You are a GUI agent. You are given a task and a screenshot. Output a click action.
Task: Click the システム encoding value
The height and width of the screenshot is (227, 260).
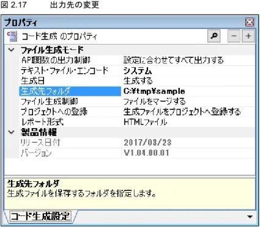(x=138, y=71)
